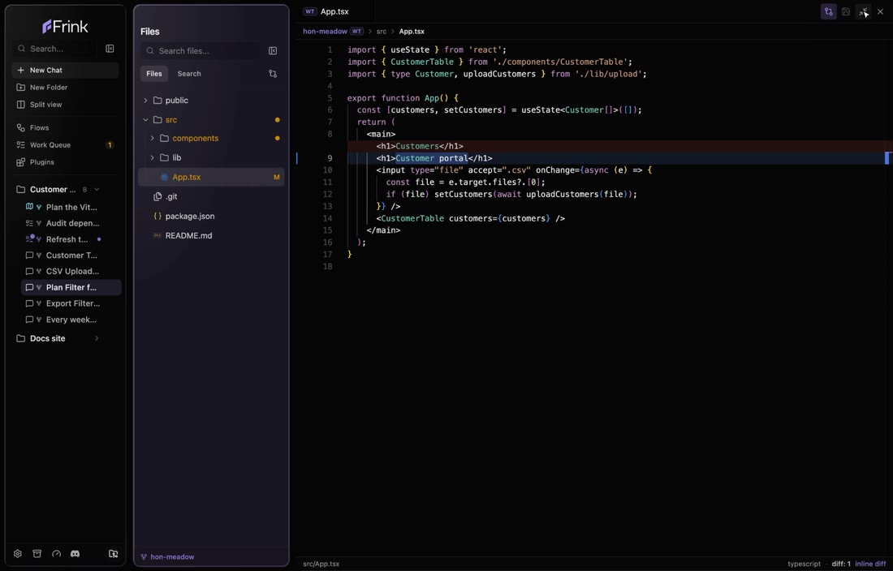Click line number 9 in the gutter
Screen dimensions: 893x571
(x=330, y=158)
